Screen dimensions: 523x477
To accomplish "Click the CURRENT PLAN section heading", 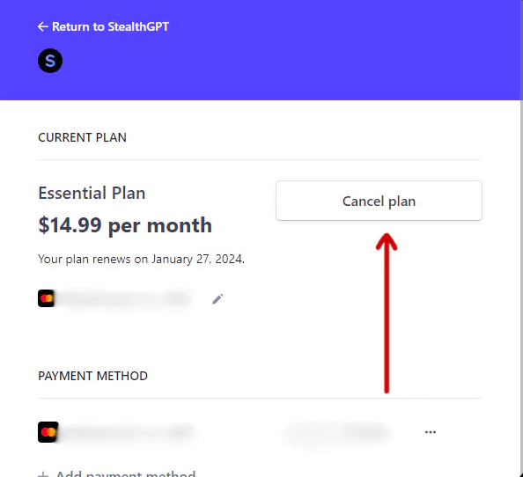I will coord(82,137).
